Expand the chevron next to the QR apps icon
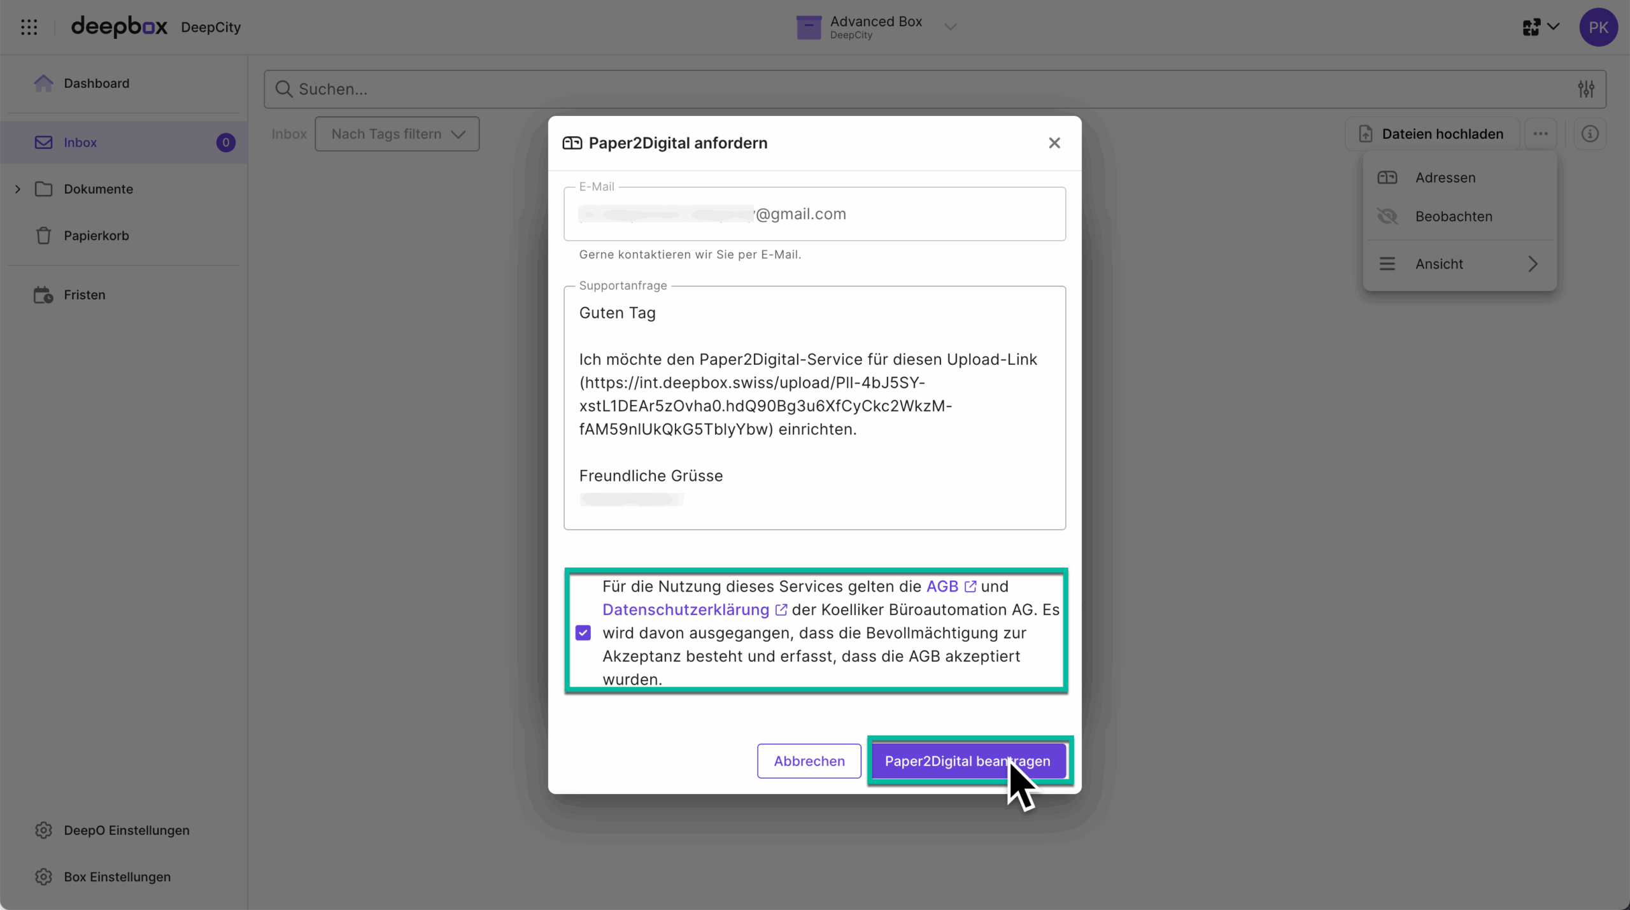The image size is (1630, 910). pyautogui.click(x=1554, y=27)
